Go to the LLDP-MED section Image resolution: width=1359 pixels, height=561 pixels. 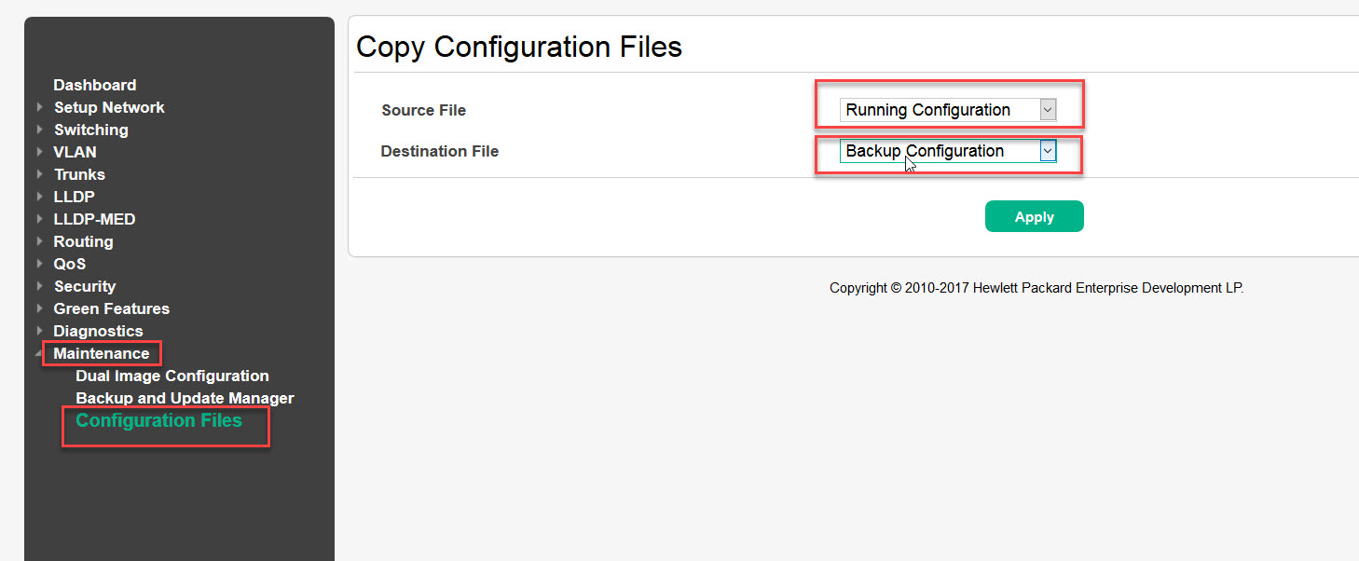pos(94,219)
